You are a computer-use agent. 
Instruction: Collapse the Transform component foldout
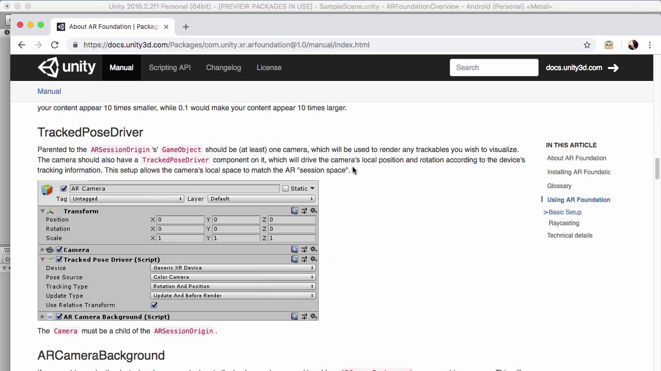[42, 211]
